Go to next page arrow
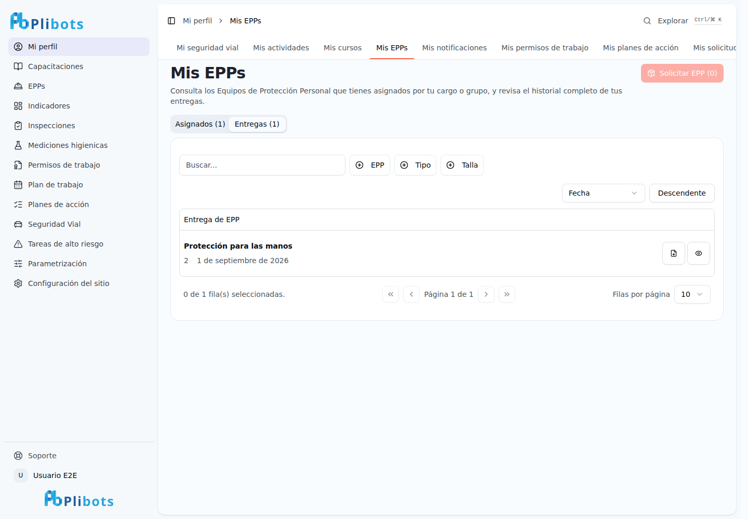This screenshot has width=748, height=519. pyautogui.click(x=486, y=294)
